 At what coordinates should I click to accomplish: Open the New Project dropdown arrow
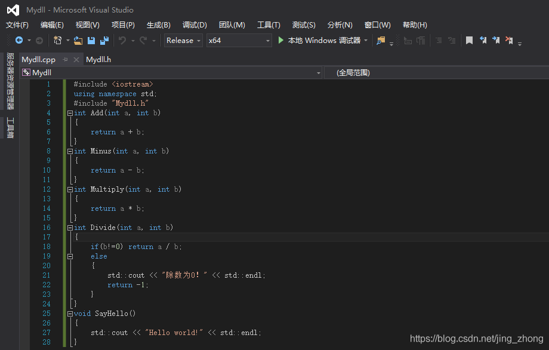(68, 41)
